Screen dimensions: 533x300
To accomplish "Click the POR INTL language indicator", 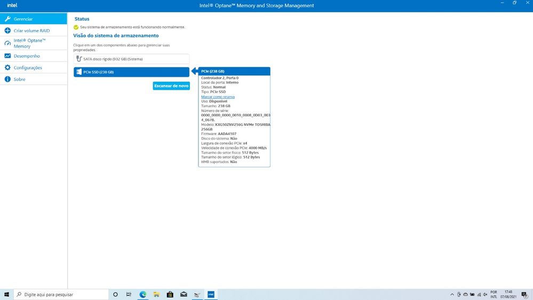I will pyautogui.click(x=494, y=294).
